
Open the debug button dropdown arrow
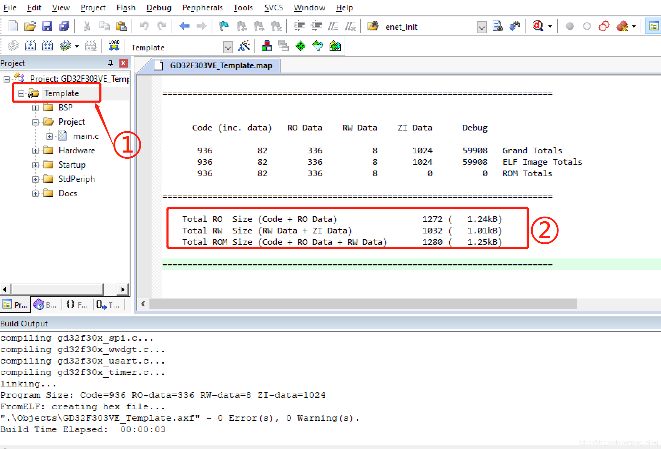[x=550, y=26]
